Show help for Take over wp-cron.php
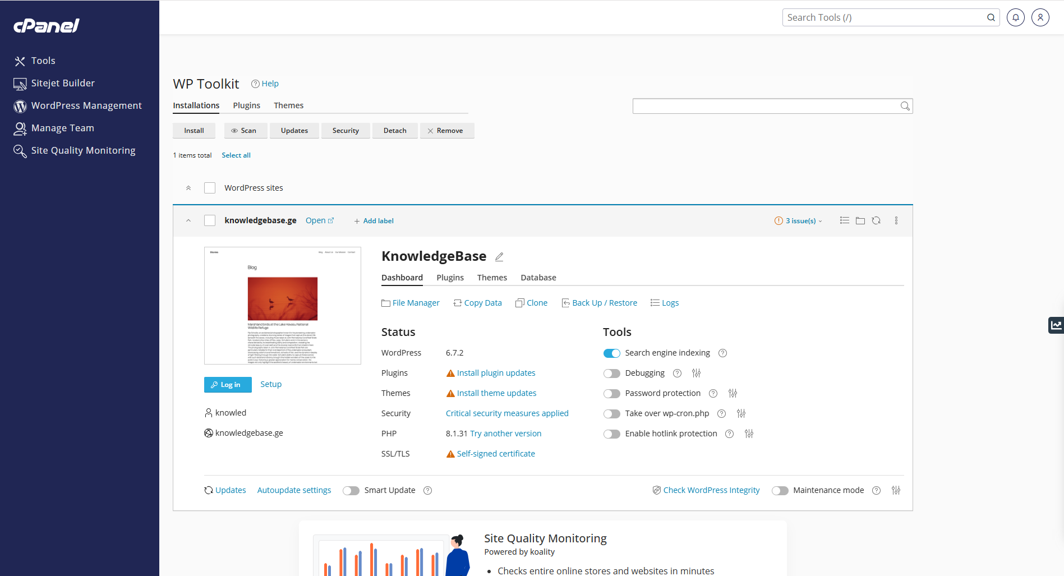 721,413
